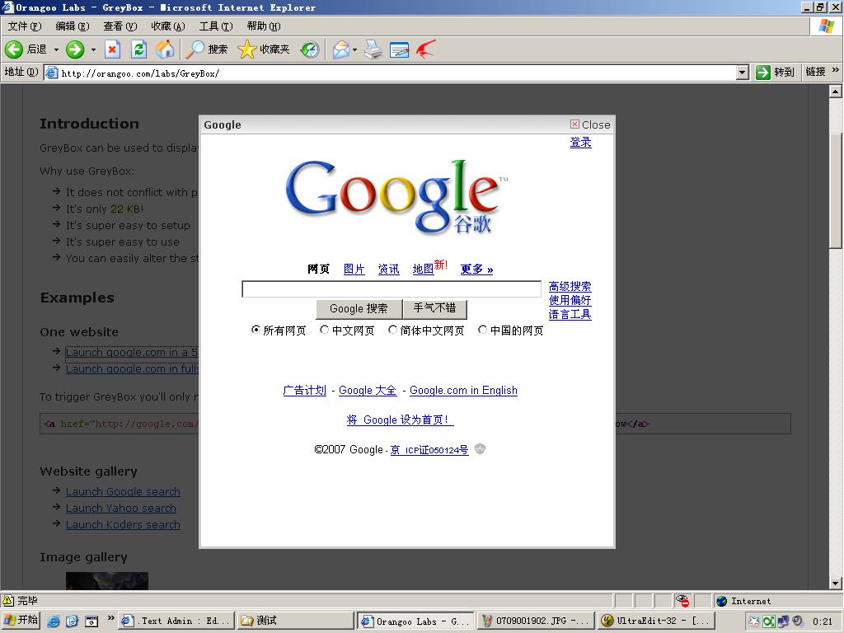844x633 pixels.
Task: Go back with the 后退 toolbar button
Action: pos(26,49)
